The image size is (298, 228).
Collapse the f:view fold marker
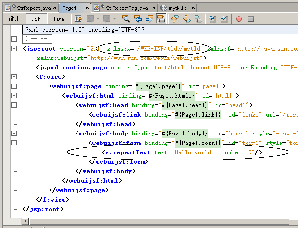tap(14, 77)
